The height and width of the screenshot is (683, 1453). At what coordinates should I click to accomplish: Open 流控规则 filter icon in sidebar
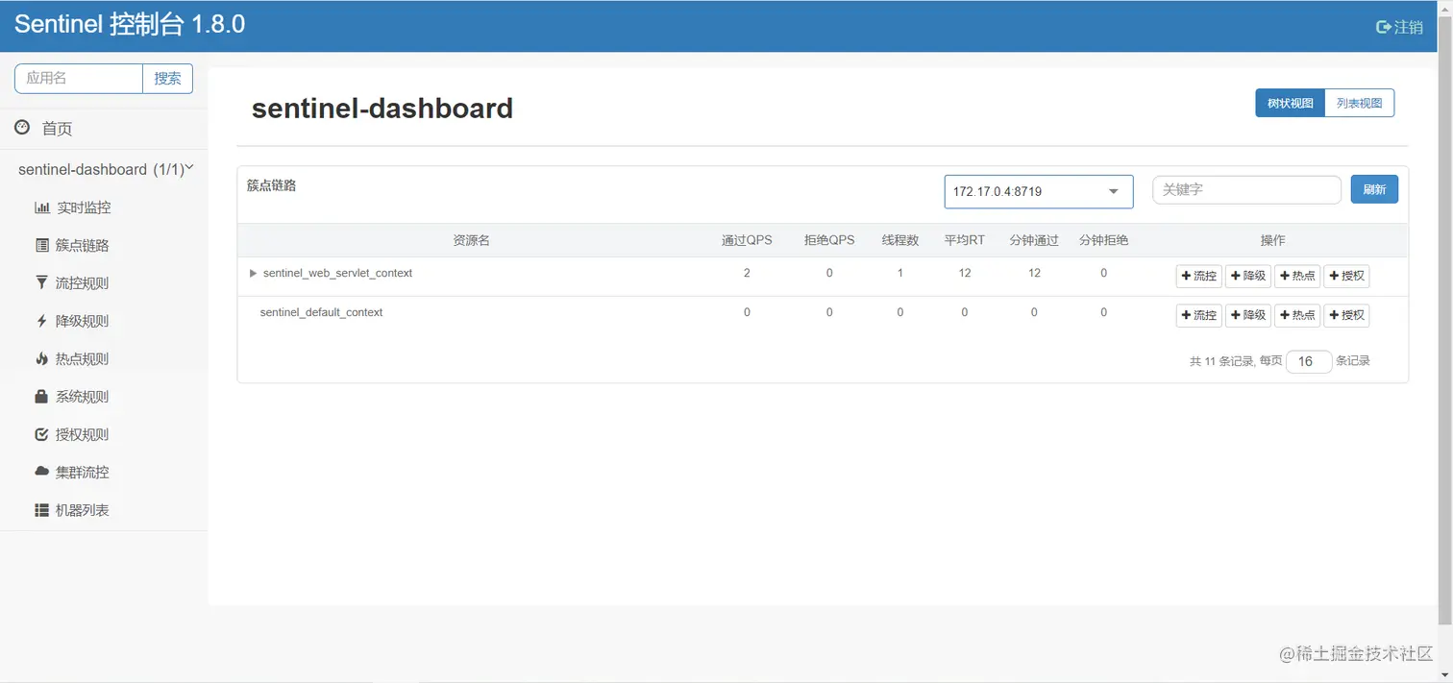coord(41,282)
